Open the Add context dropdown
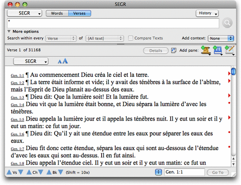 [x=221, y=38]
